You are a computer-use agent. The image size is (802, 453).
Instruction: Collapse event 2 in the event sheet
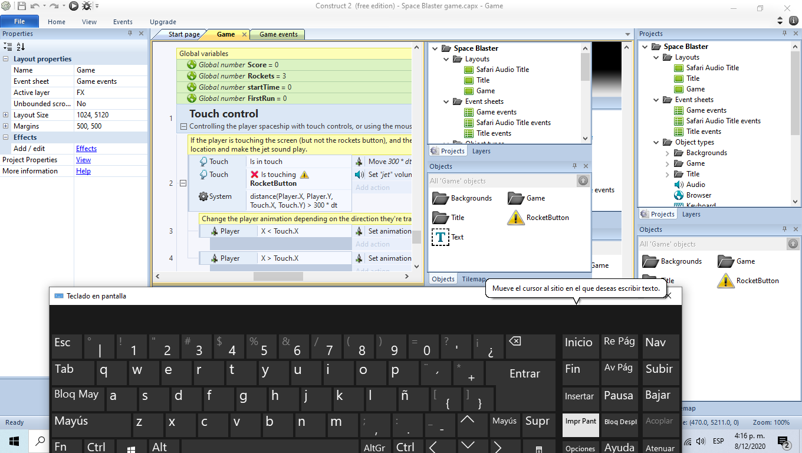(183, 183)
